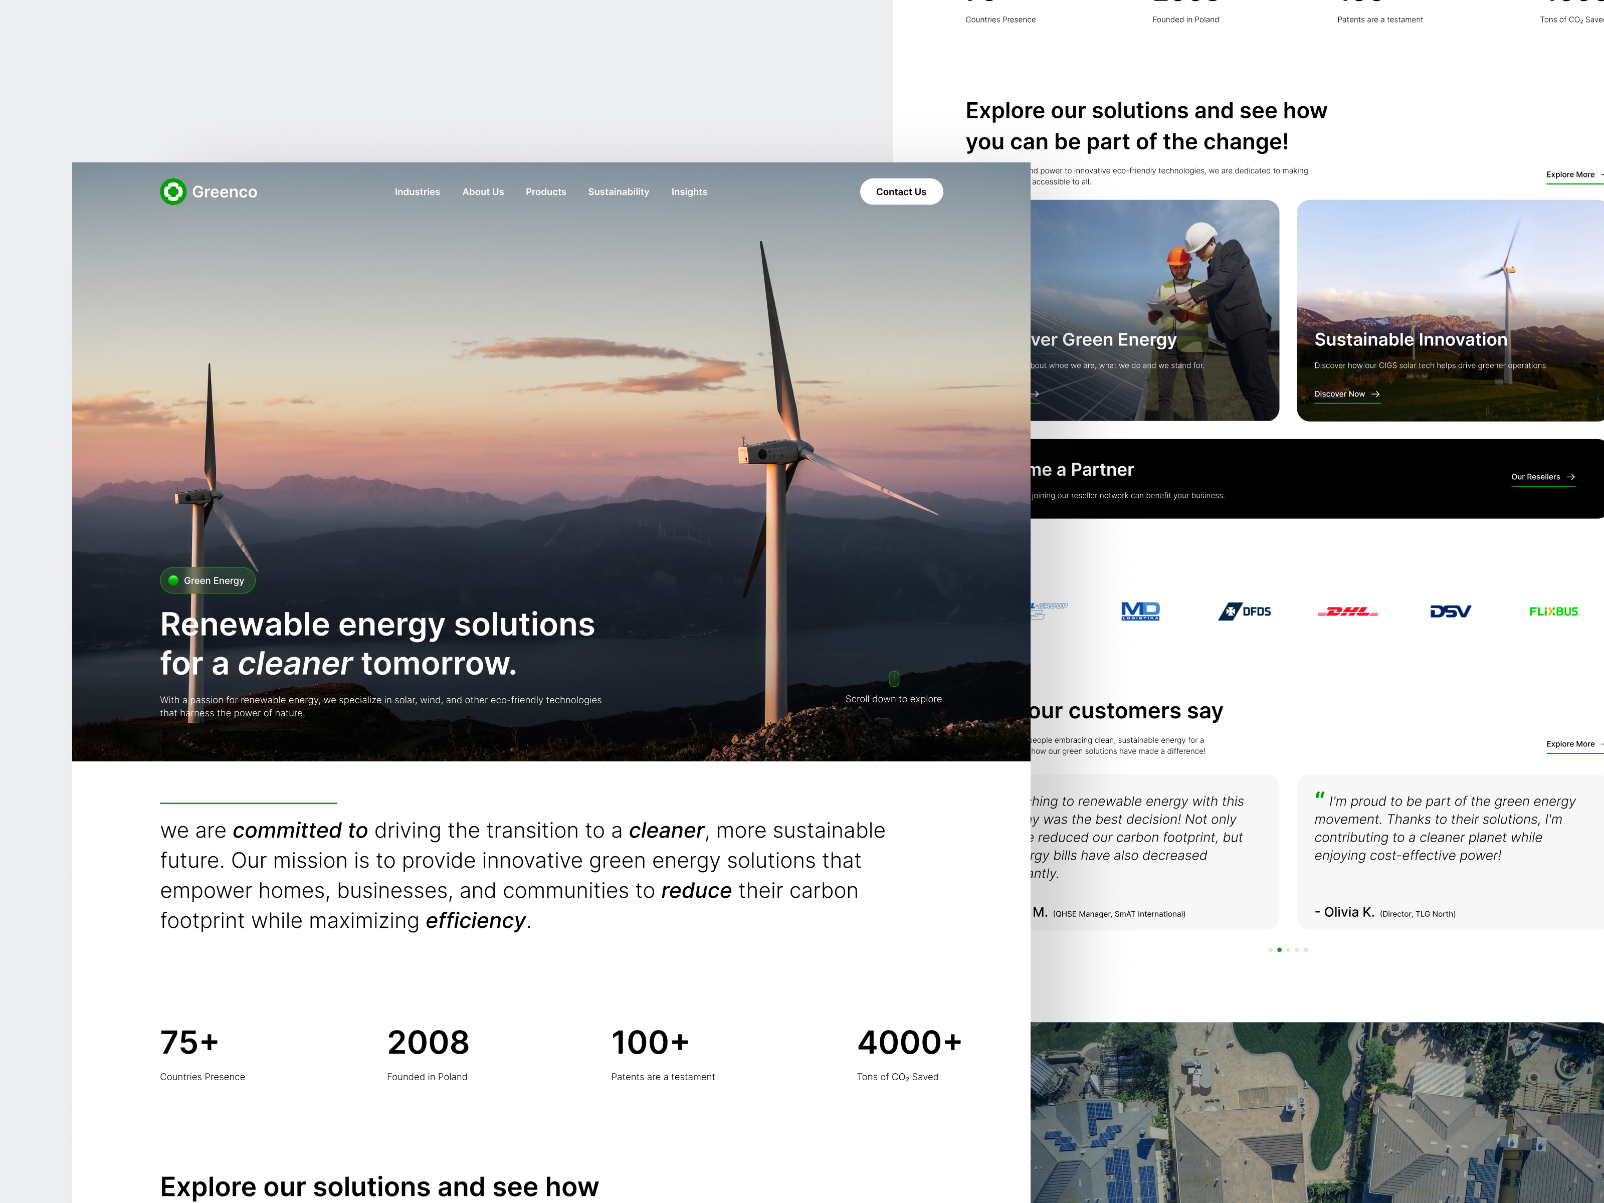Image resolution: width=1604 pixels, height=1203 pixels.
Task: Click the DHL partner logo
Action: pyautogui.click(x=1347, y=612)
